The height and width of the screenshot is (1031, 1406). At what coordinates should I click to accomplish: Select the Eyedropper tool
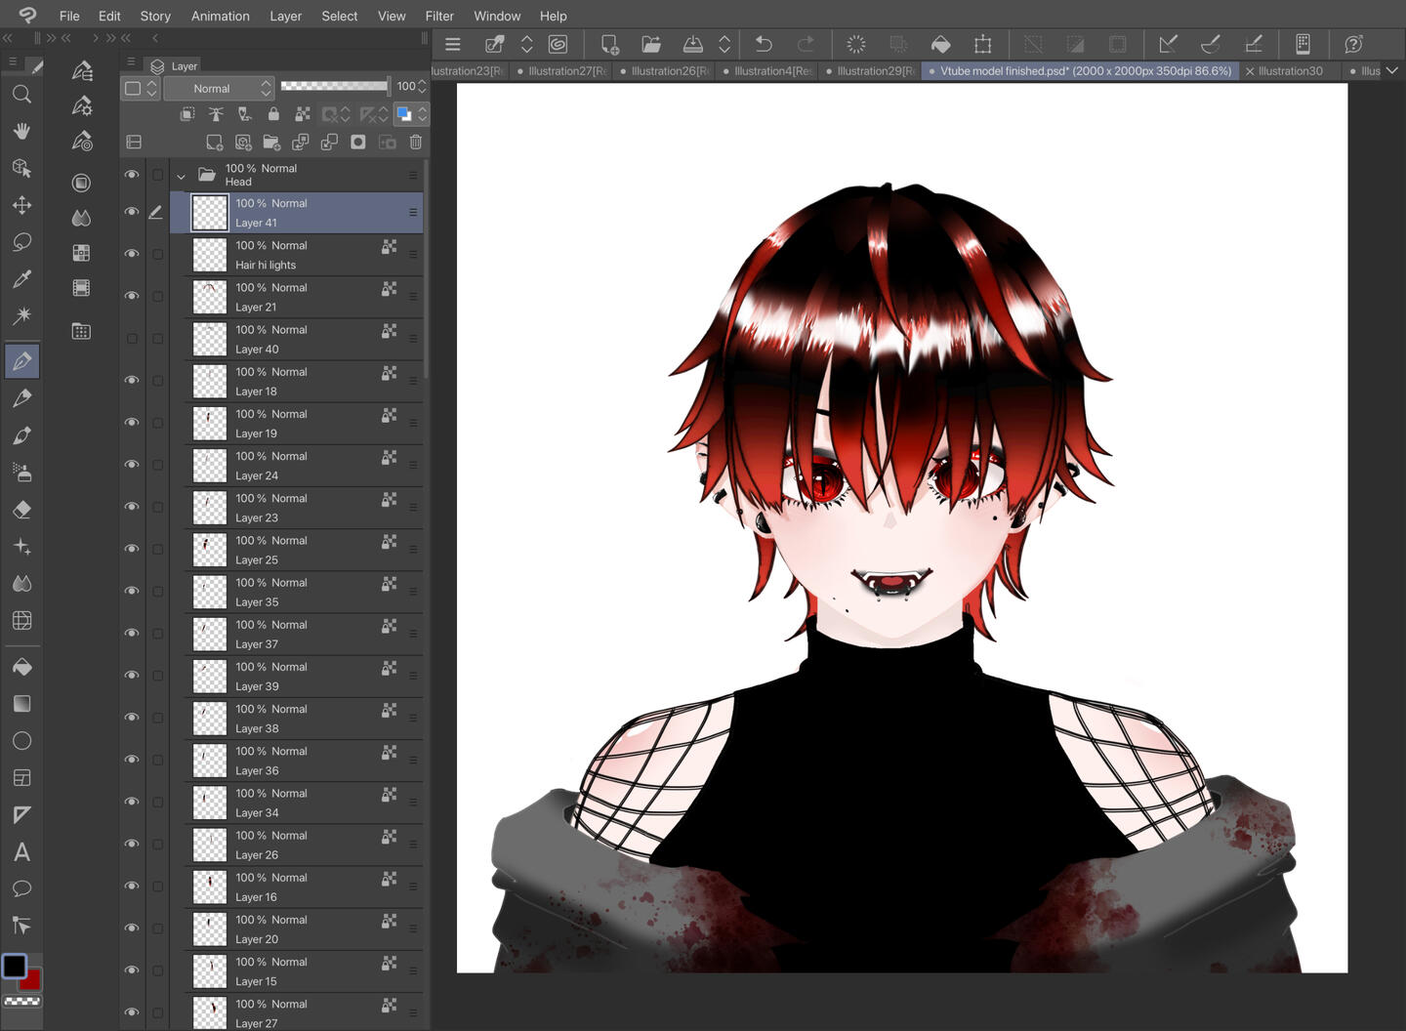click(21, 279)
